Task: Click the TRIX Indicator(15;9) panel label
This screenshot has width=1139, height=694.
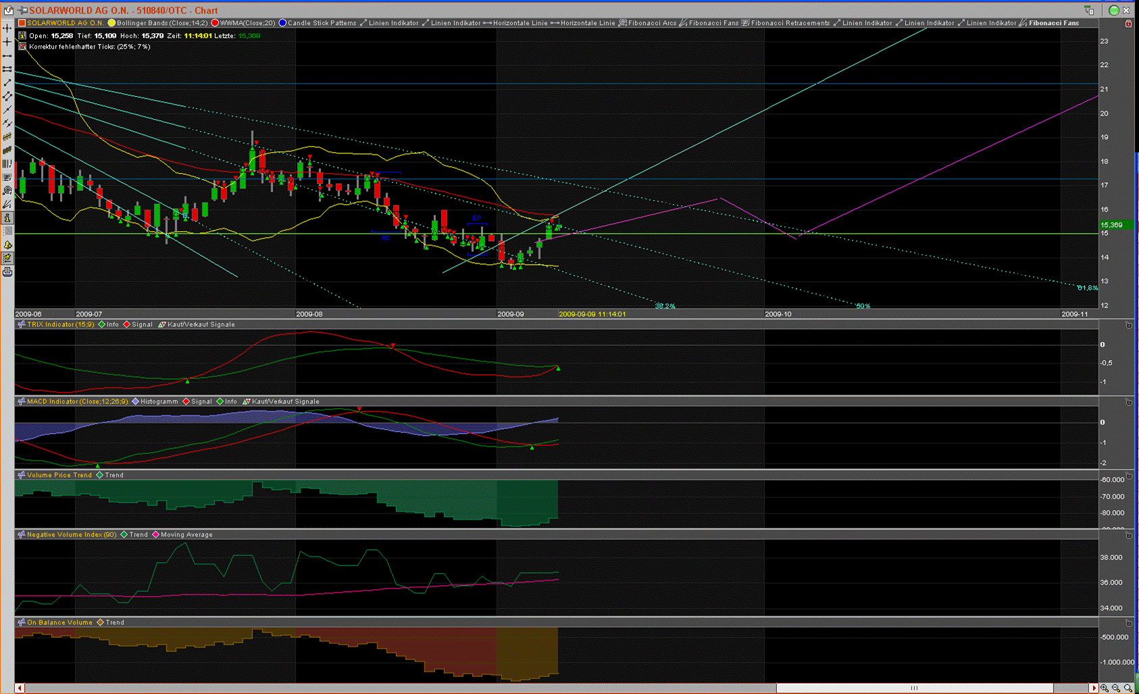Action: click(61, 324)
